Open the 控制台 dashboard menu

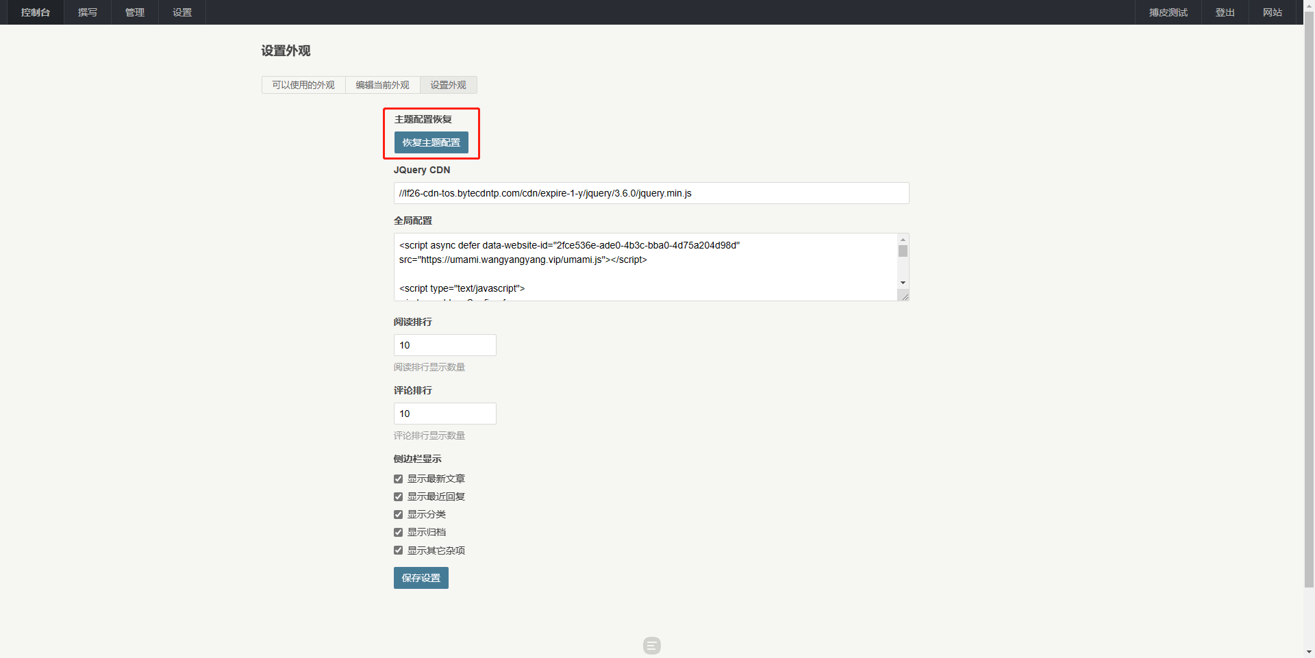36,12
